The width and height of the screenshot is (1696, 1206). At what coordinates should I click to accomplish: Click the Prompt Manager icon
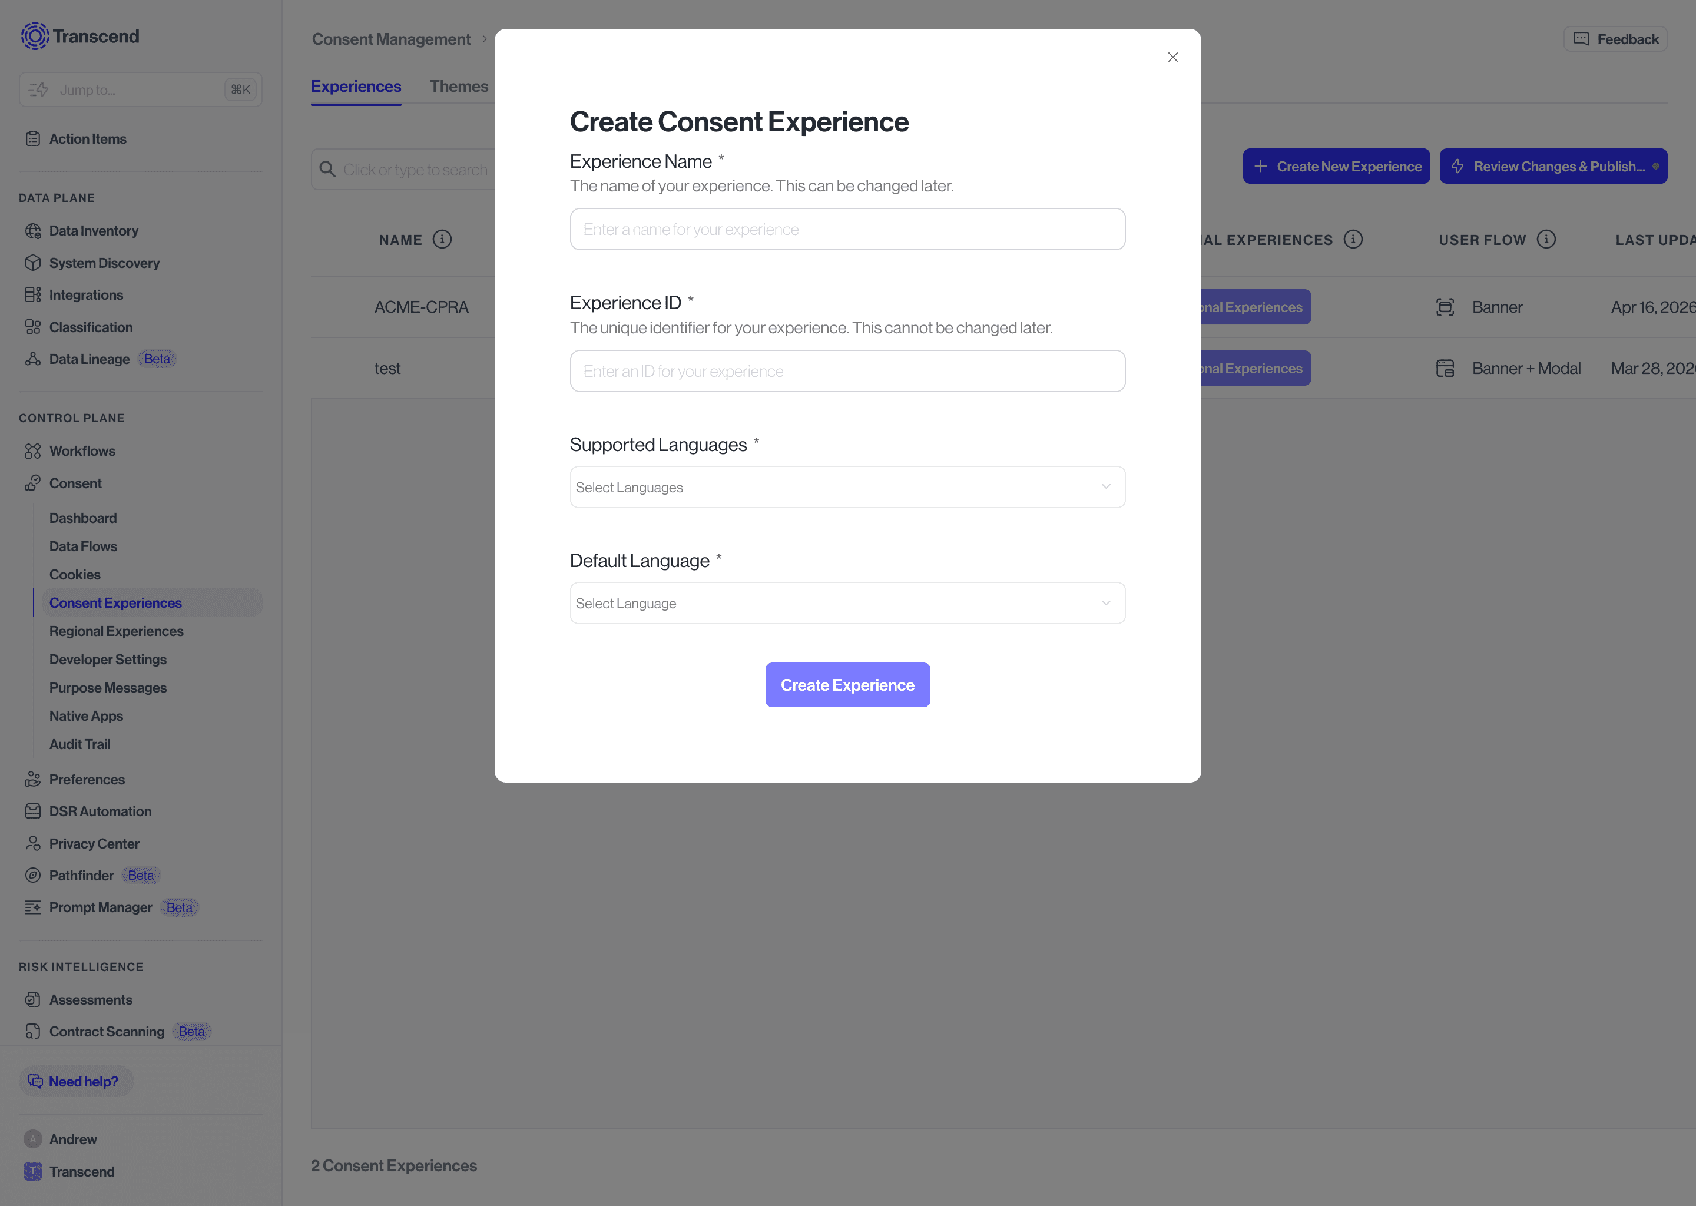pos(32,907)
